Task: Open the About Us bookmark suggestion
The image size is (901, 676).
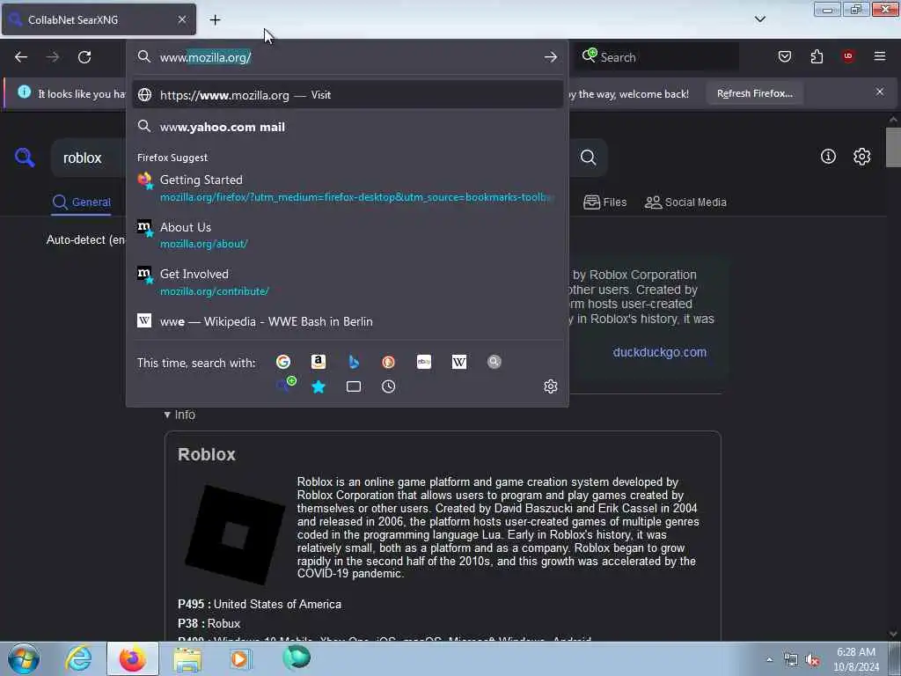Action: (348, 235)
